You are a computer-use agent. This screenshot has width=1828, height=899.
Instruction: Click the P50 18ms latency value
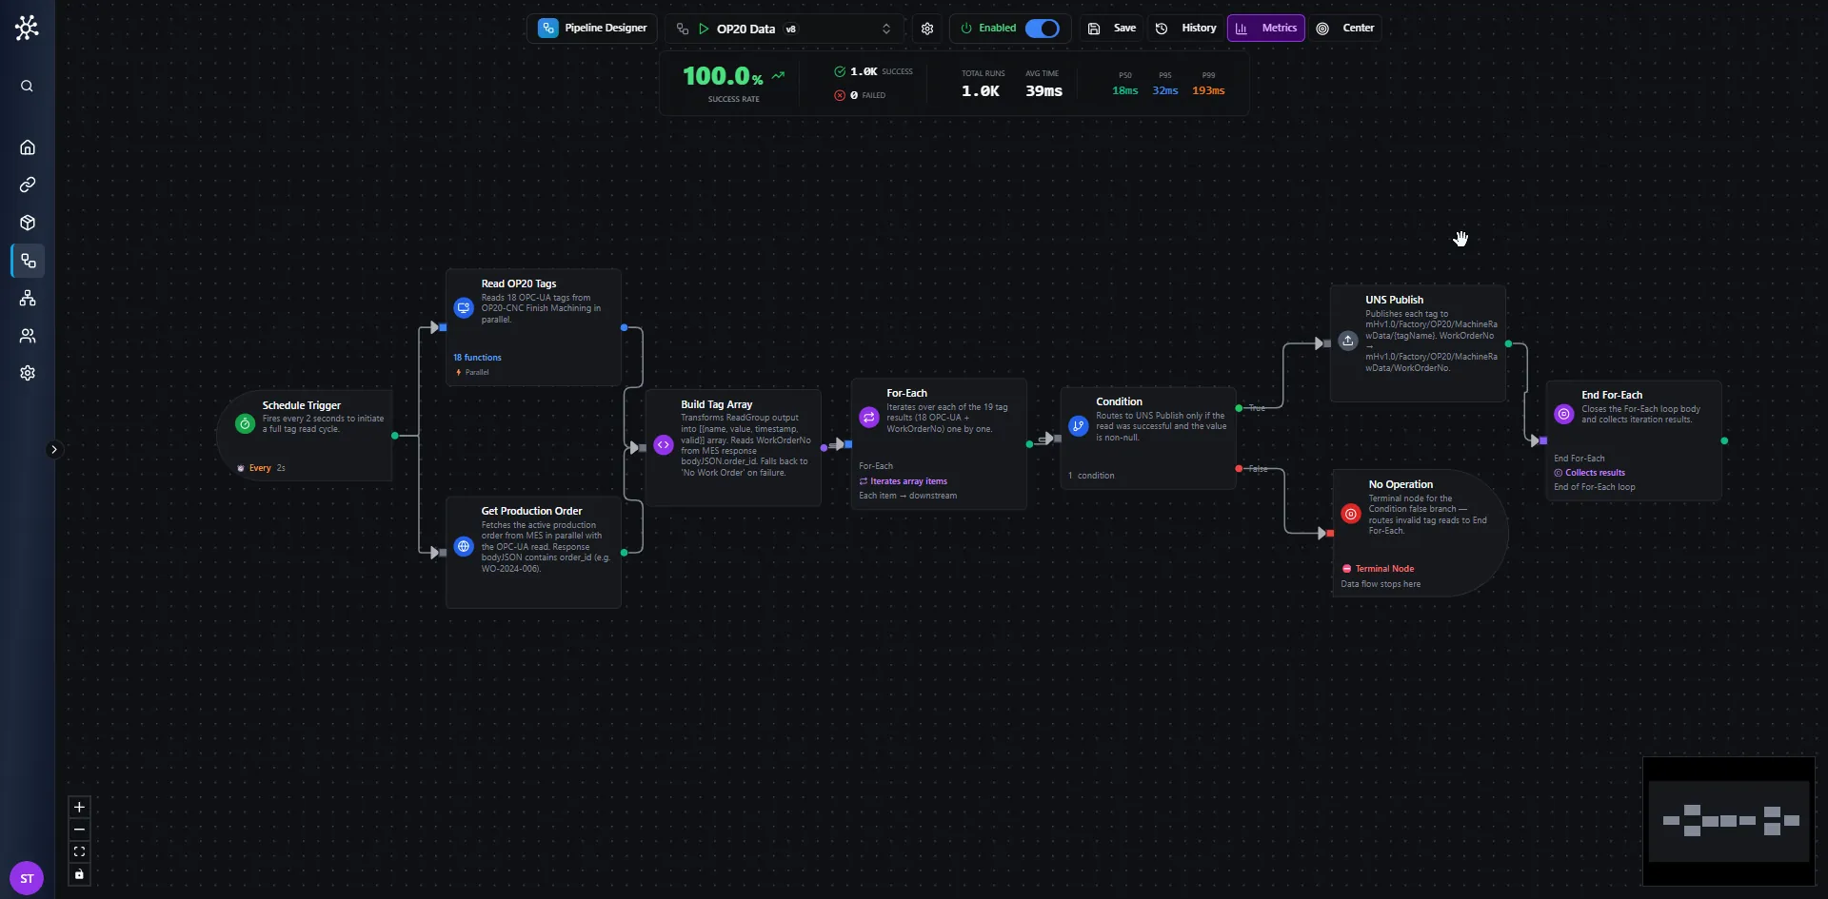tap(1125, 90)
